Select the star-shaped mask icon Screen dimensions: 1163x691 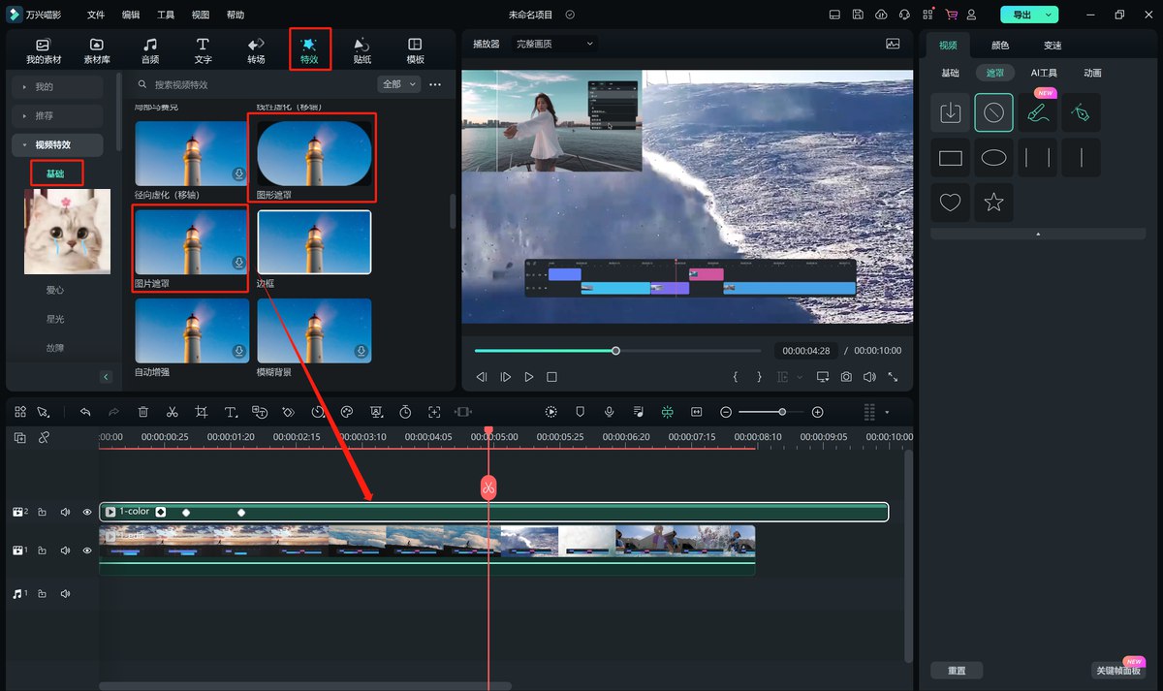[993, 203]
